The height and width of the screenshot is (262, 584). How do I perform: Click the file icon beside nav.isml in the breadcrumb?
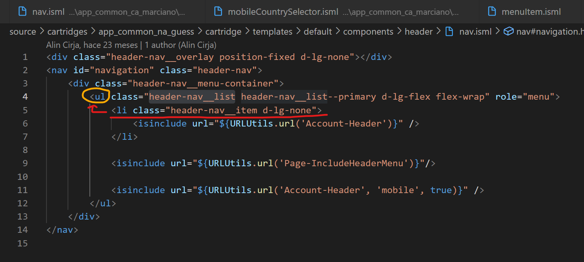[x=449, y=31]
